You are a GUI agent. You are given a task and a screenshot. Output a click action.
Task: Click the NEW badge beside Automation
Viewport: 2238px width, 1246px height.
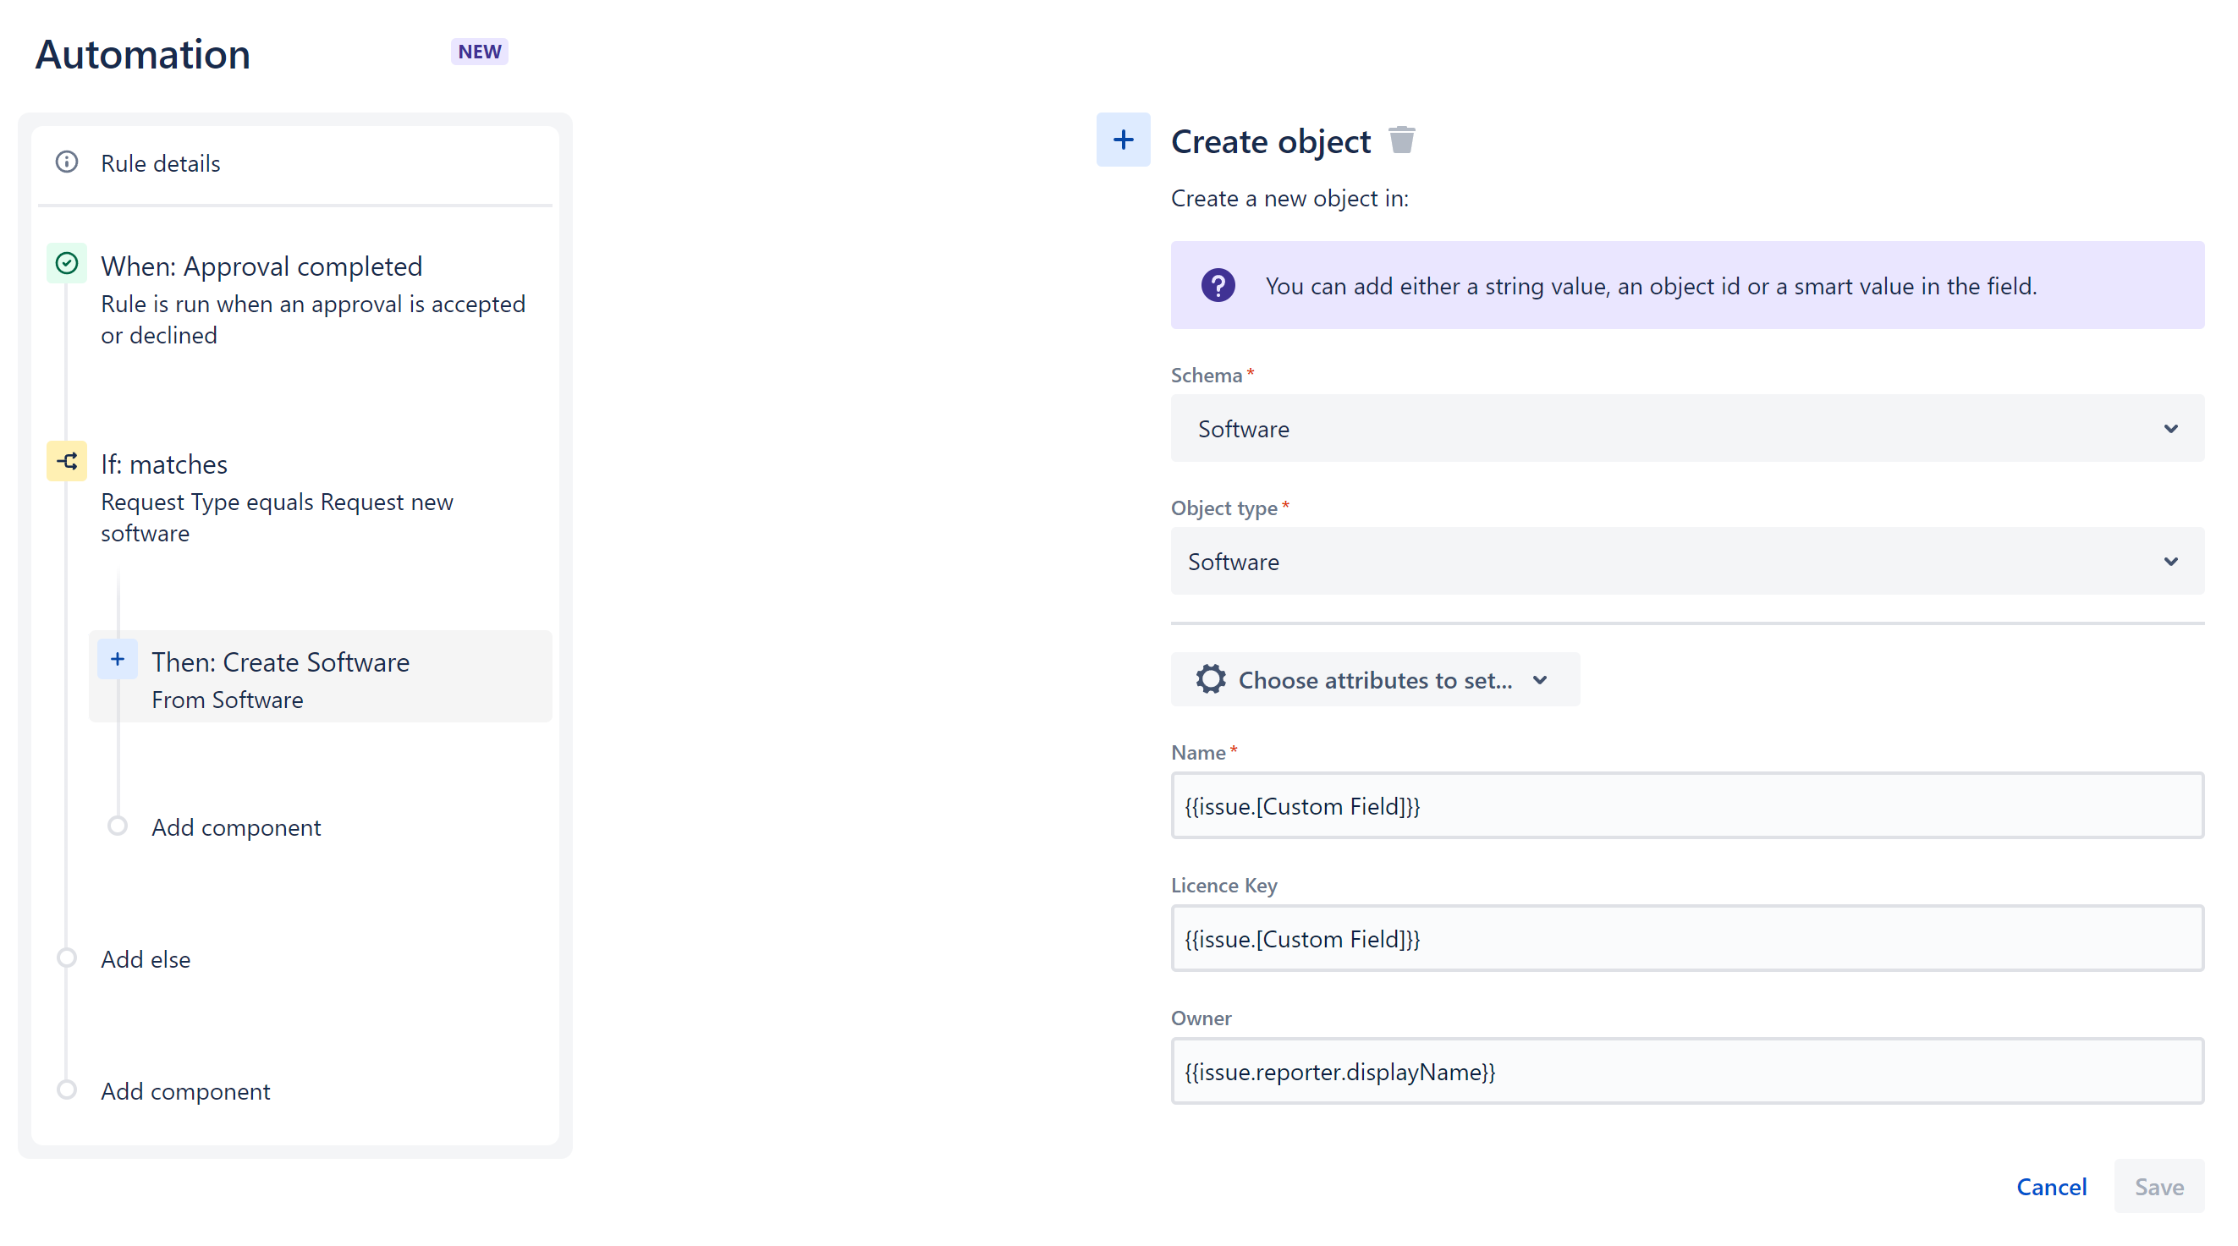pyautogui.click(x=479, y=52)
